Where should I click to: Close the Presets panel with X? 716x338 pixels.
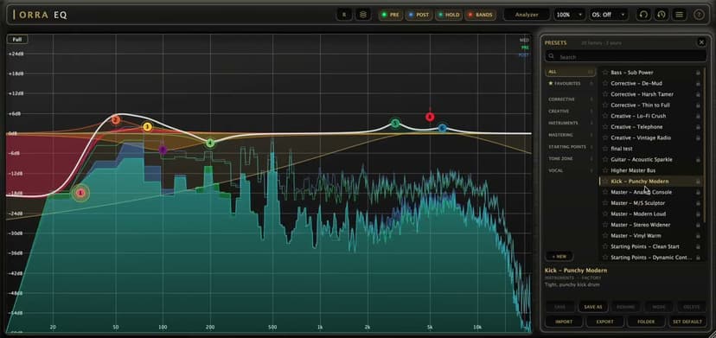(701, 42)
